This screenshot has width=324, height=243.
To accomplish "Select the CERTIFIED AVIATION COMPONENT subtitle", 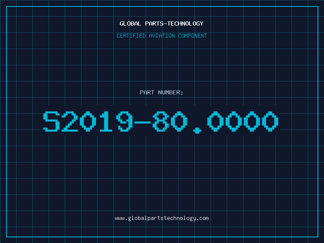I will tap(162, 36).
